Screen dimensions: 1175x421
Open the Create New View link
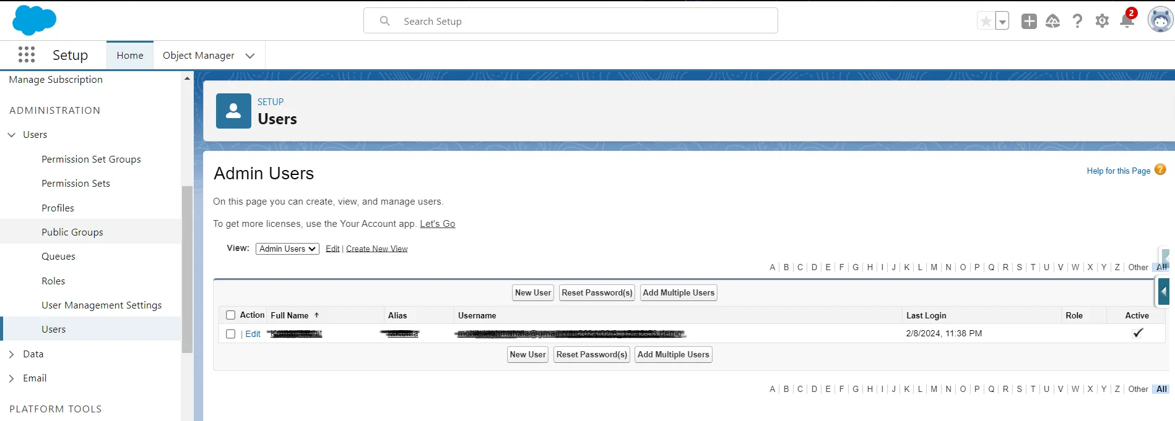[x=376, y=249]
